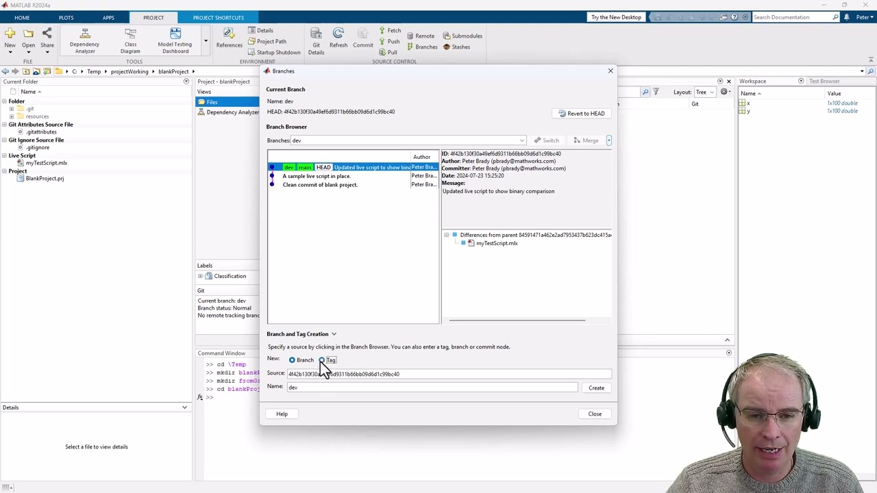Screen dimensions: 877x493
Task: Select variable x in Workspace
Action: tap(748, 103)
